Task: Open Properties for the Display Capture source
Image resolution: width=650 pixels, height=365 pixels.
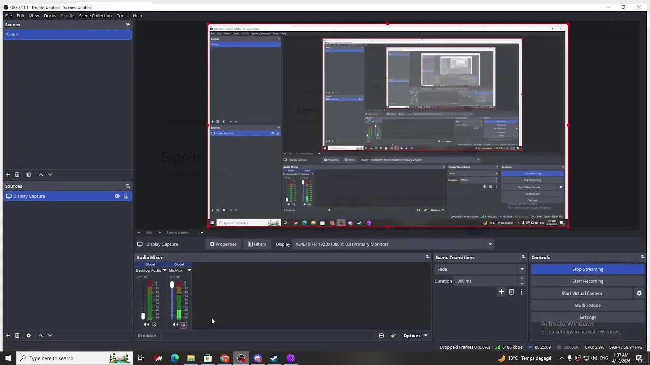Action: 223,244
